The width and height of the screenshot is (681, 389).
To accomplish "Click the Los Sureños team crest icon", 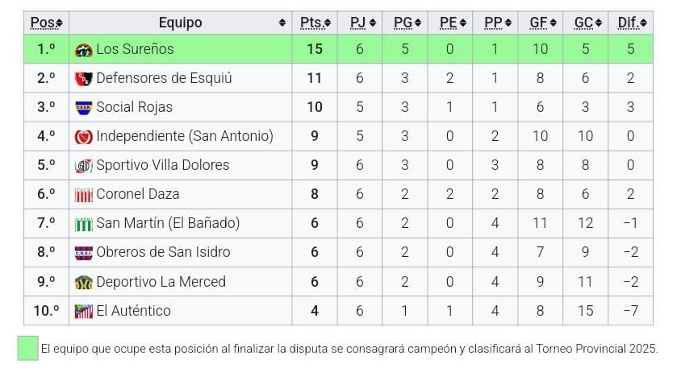I will coord(83,50).
